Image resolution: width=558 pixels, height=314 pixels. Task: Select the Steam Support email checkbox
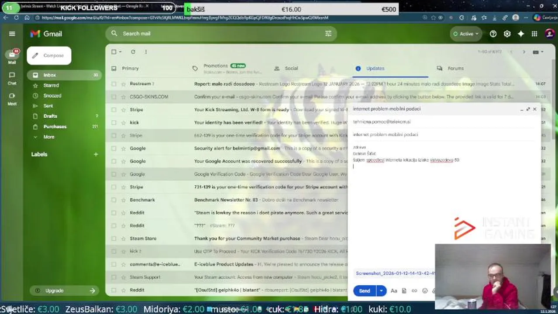point(114,277)
